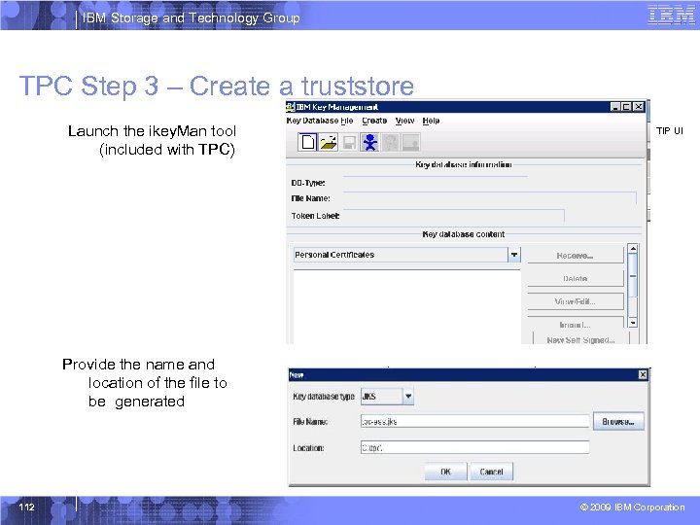Click the New Self-Signed button
Image resolution: width=700 pixels, height=525 pixels.
pos(580,339)
